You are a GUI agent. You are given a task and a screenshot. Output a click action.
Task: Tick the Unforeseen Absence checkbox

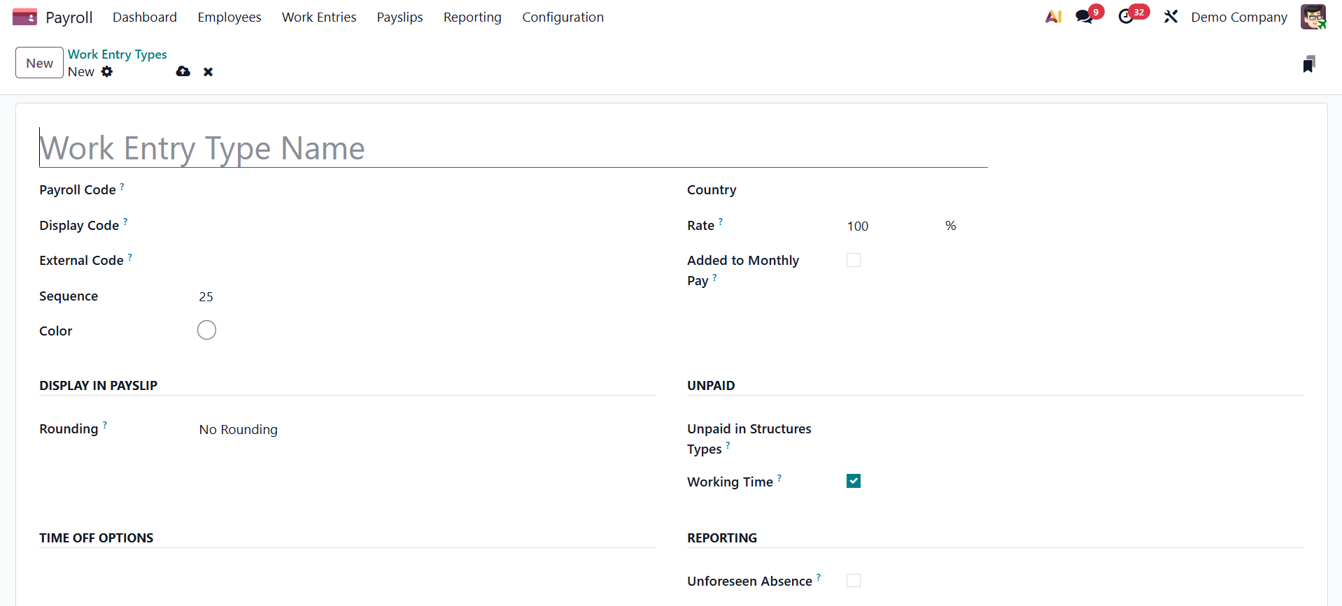coord(853,580)
